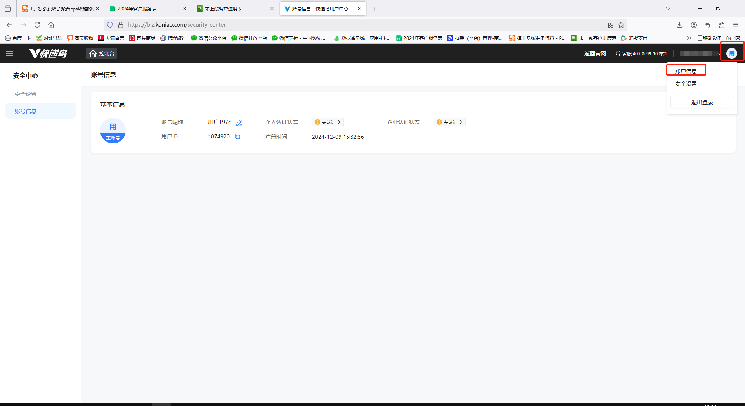Reload the current page
Screen dimensions: 745x406
tap(37, 25)
